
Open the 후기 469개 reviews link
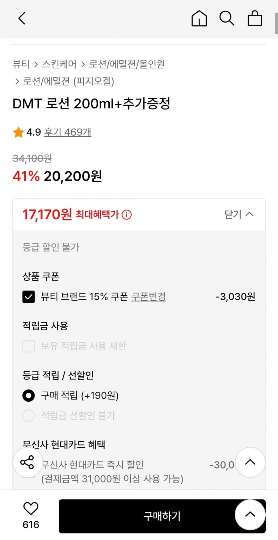[x=68, y=132]
